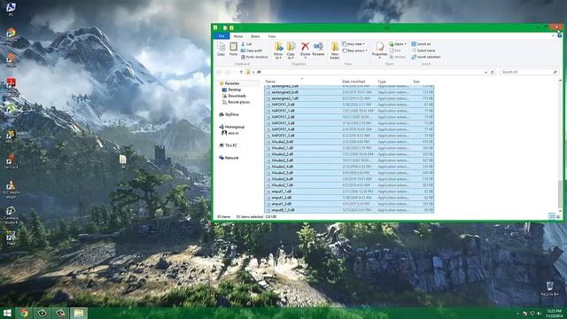Select the file xactengine3_7.dll
This screenshot has width=567, height=319.
[349, 98]
